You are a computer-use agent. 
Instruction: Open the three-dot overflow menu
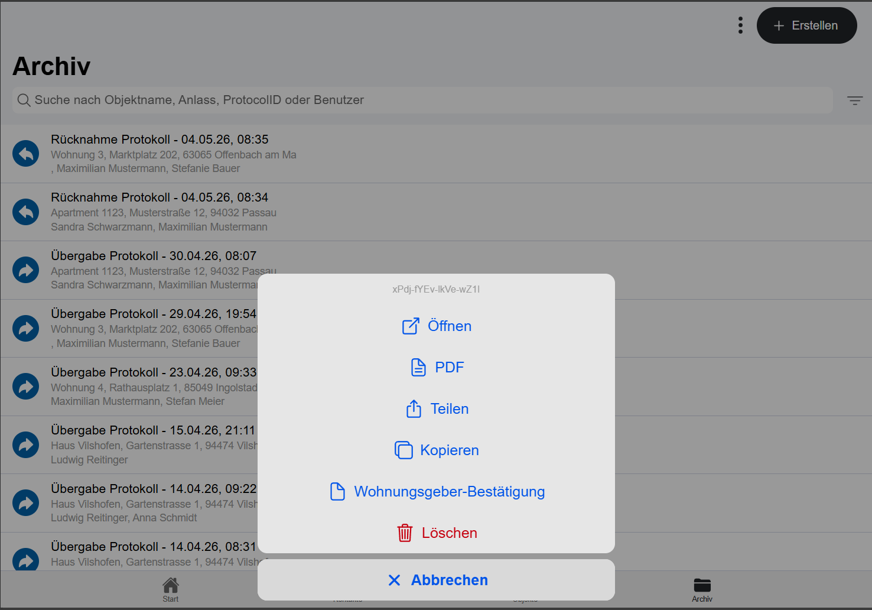740,25
